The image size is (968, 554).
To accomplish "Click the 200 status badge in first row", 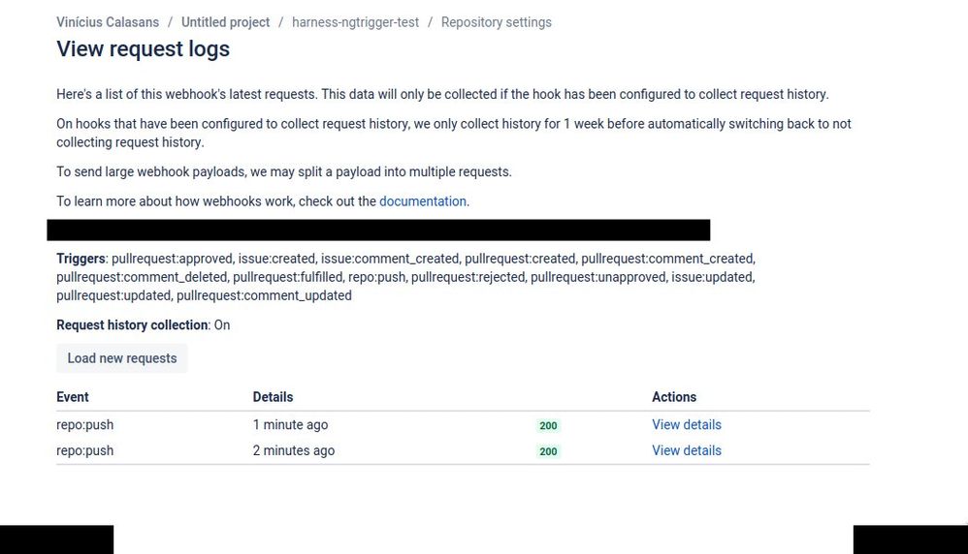I will point(548,425).
